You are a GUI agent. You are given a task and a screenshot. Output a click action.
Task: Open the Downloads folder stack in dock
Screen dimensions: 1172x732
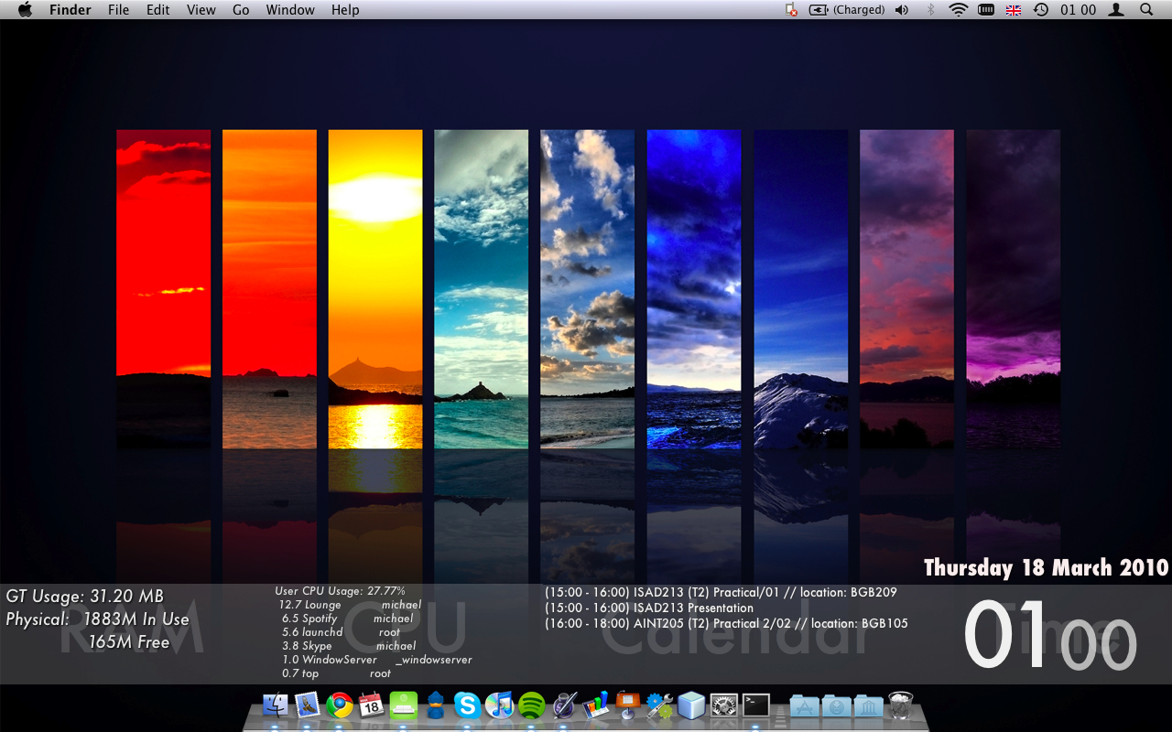point(836,705)
